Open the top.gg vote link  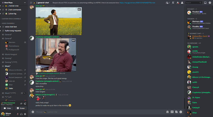click(137, 3)
